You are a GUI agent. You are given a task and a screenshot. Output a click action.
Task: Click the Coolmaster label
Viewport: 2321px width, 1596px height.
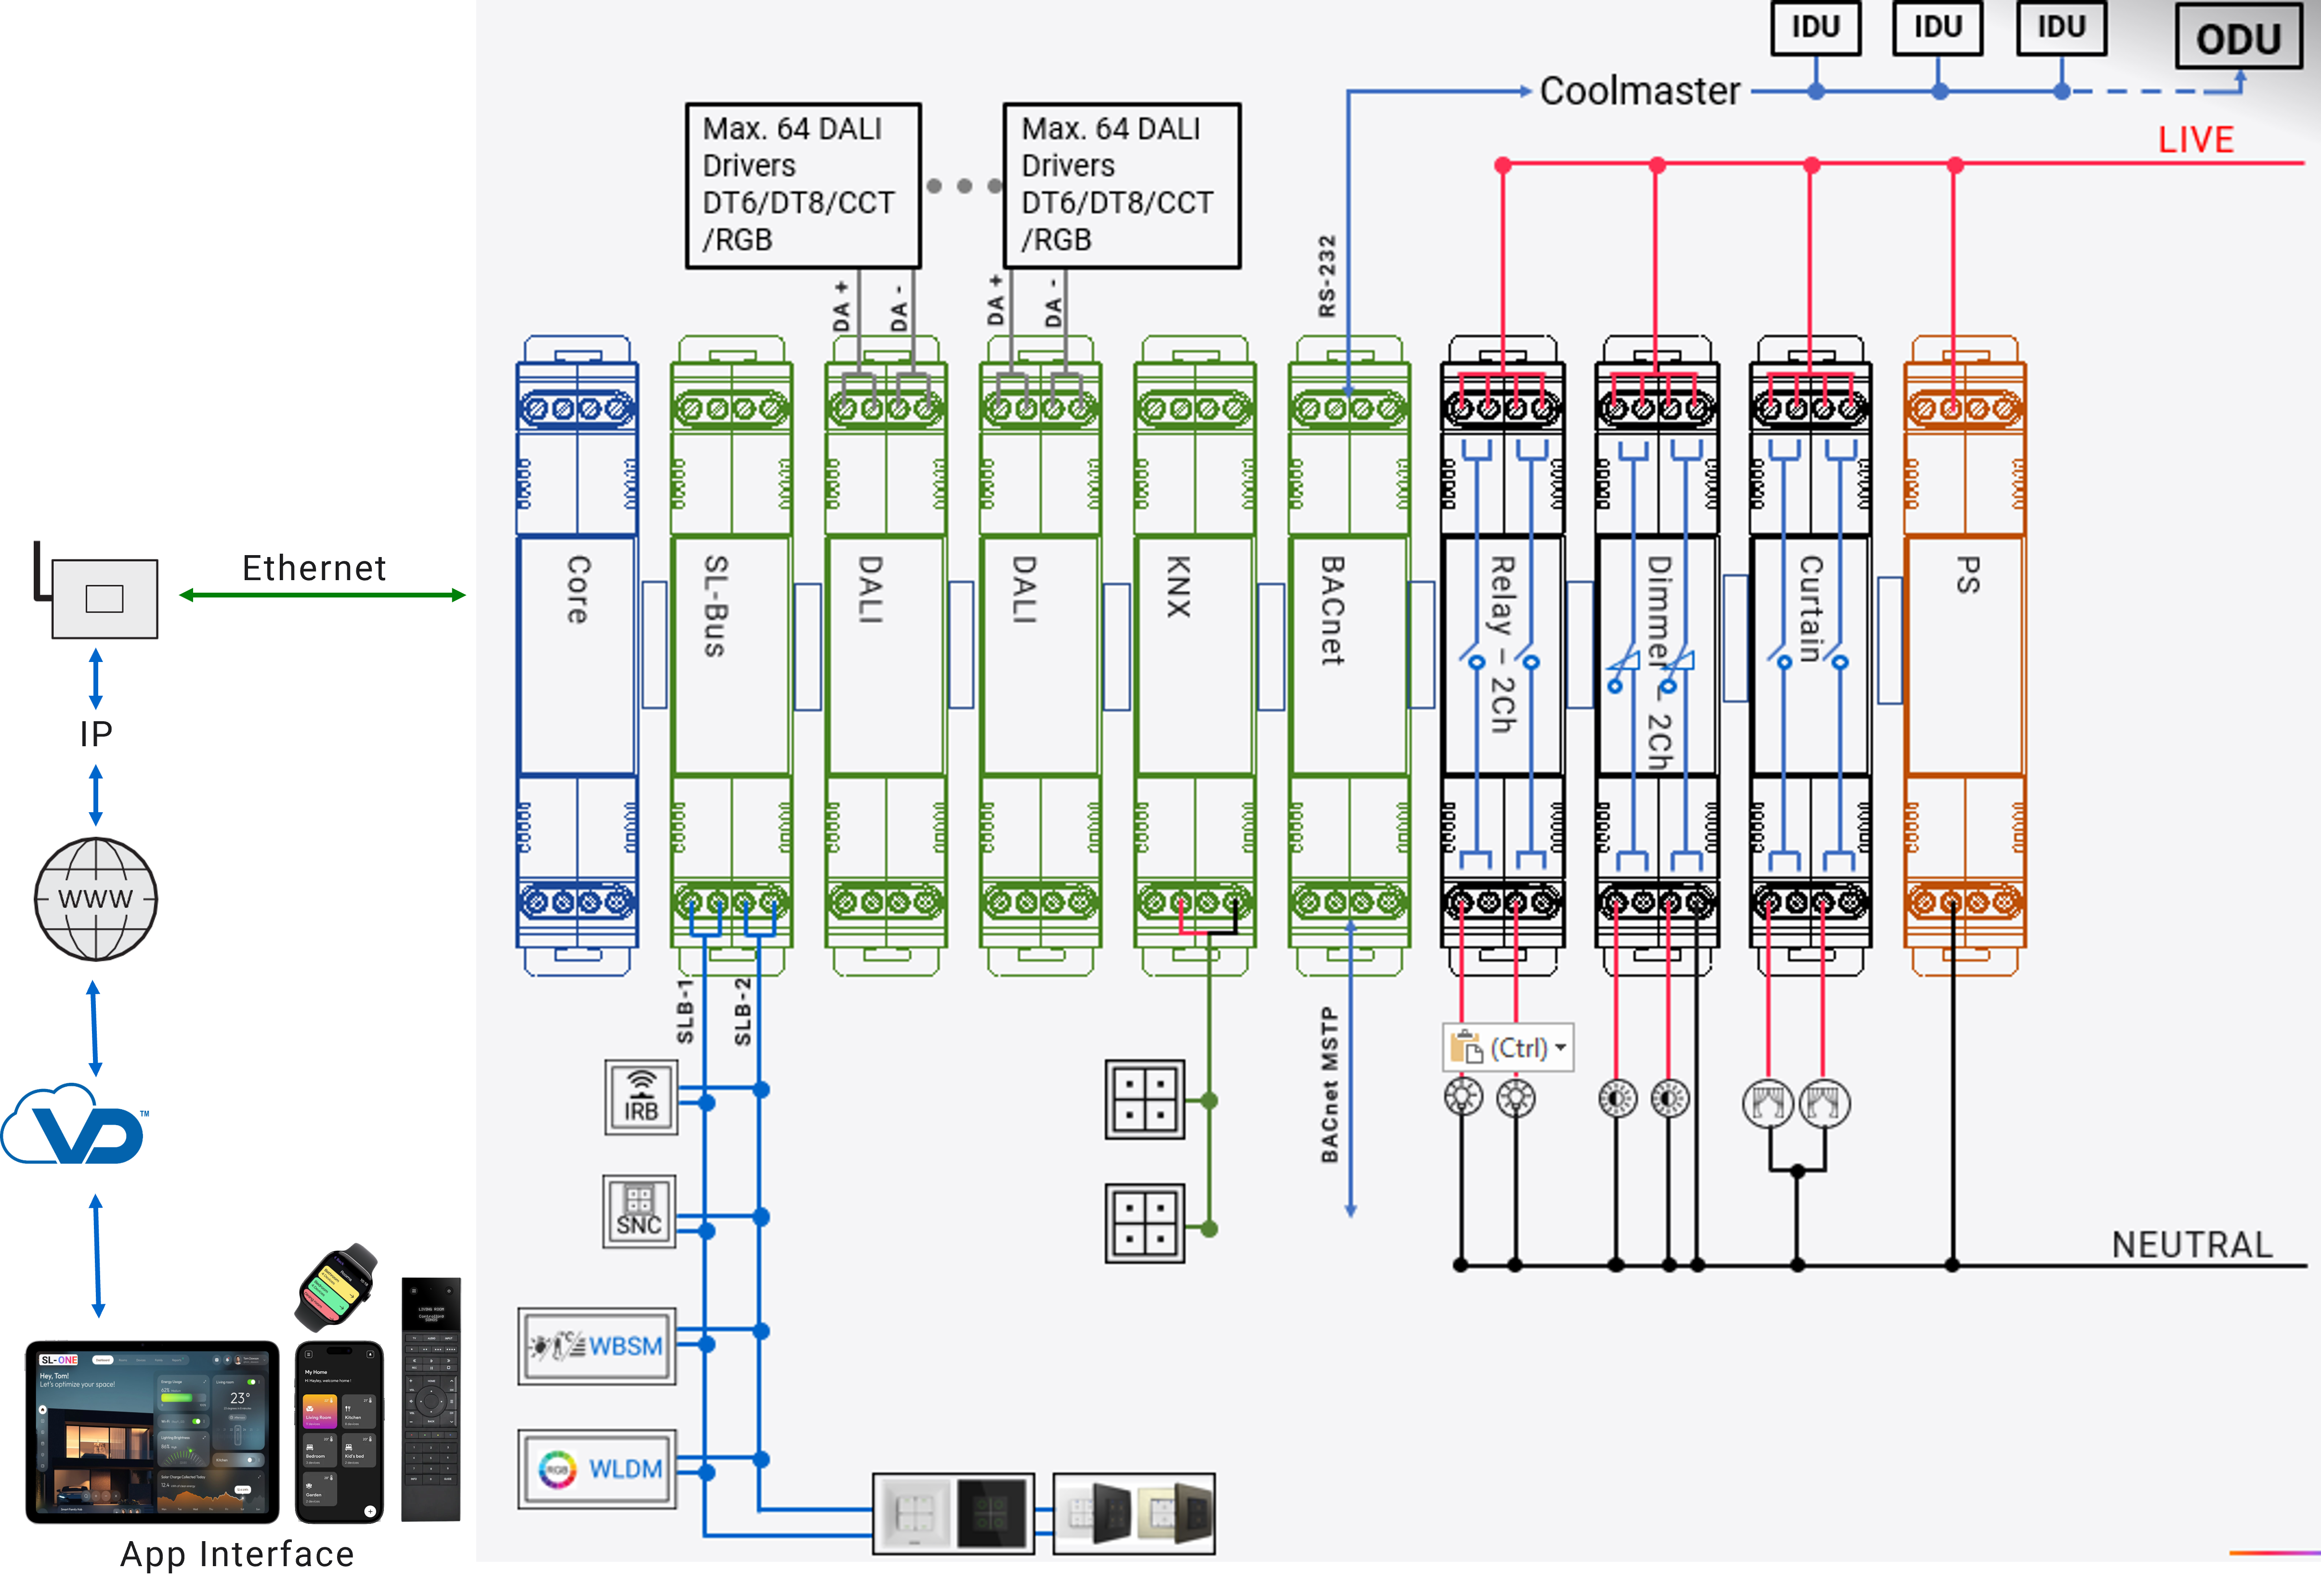click(x=1639, y=91)
